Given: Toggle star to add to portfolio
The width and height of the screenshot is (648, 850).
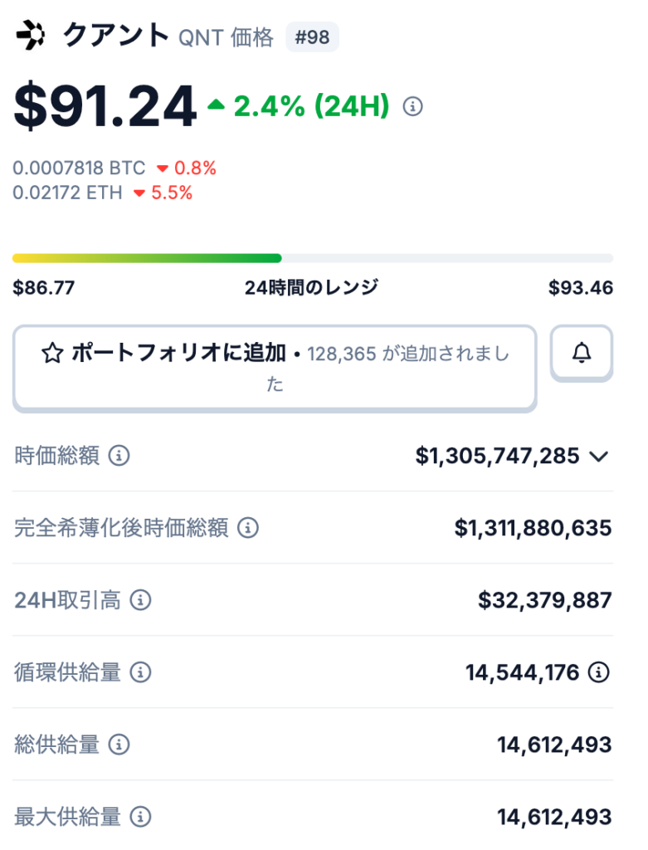Looking at the screenshot, I should pos(52,354).
